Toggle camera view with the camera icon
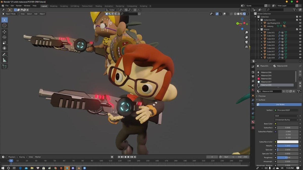Viewport: 303px width, 170px height. (x=246, y=42)
